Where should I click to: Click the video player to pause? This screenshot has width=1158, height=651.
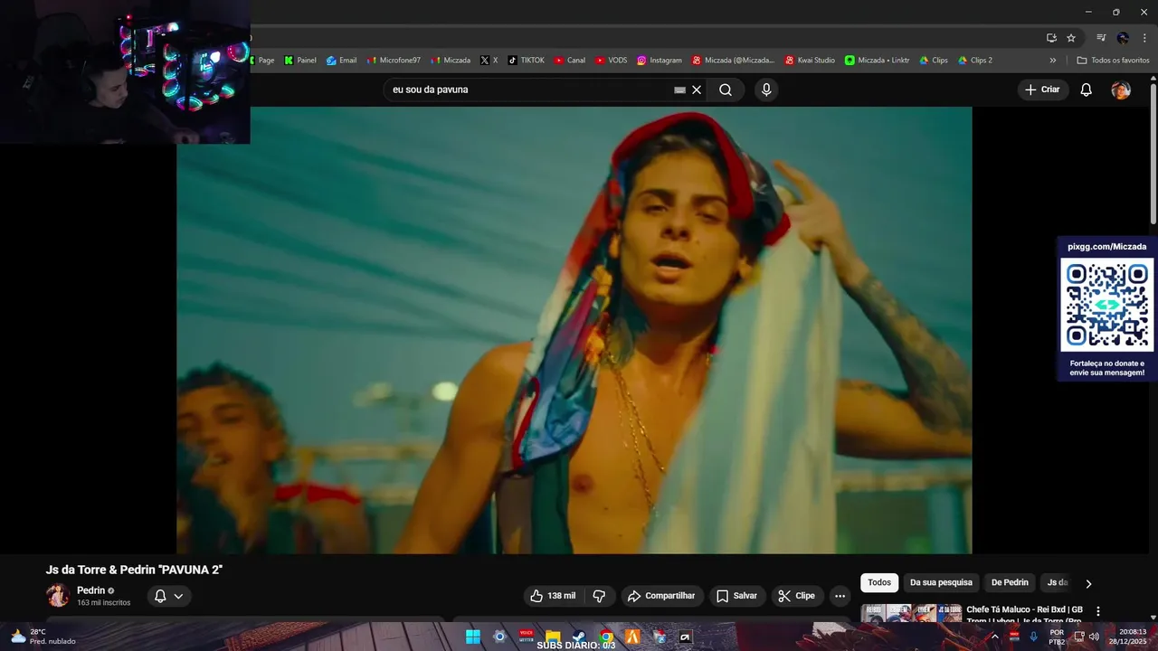tap(574, 330)
